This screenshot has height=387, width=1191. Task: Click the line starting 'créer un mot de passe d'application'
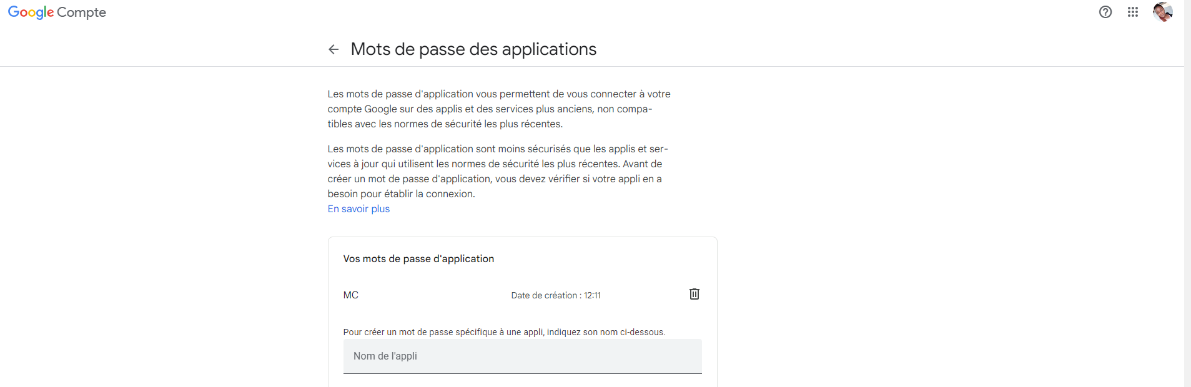(x=494, y=179)
